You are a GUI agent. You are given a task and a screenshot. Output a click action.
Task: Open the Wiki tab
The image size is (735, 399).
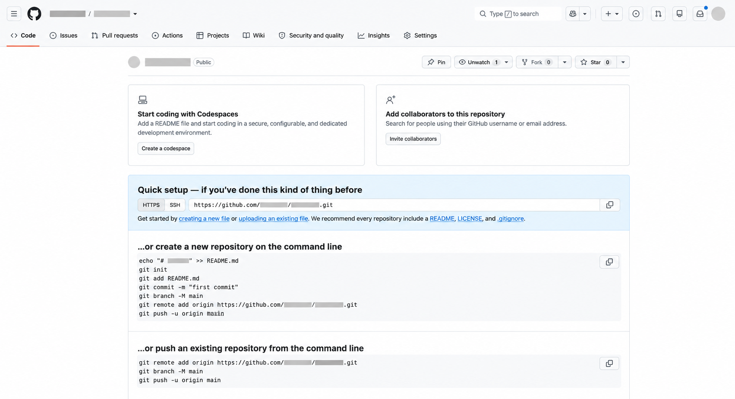tap(254, 35)
